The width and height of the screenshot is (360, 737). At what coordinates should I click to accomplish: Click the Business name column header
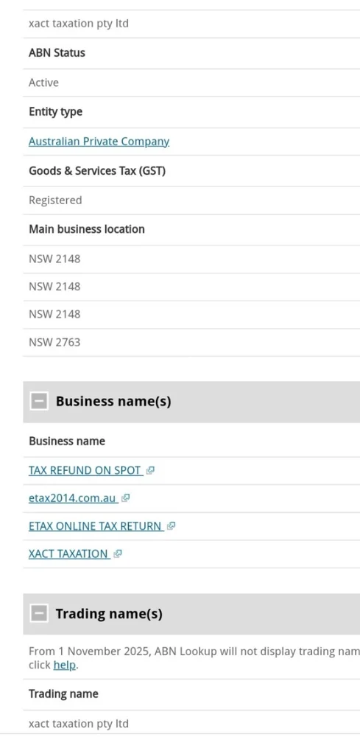(x=67, y=441)
